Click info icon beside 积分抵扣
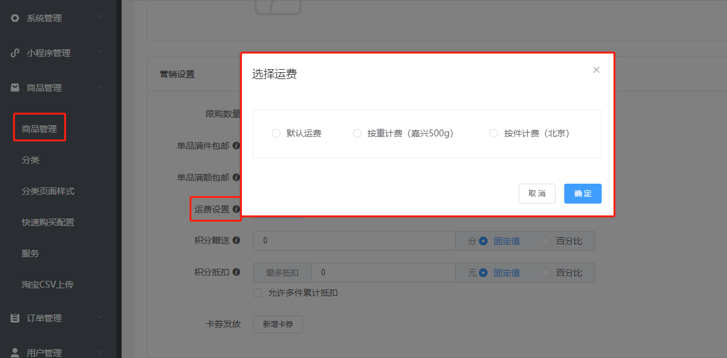 point(236,272)
